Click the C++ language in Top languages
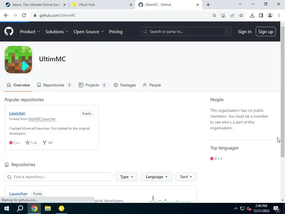This screenshot has width=285, height=214. point(216,159)
